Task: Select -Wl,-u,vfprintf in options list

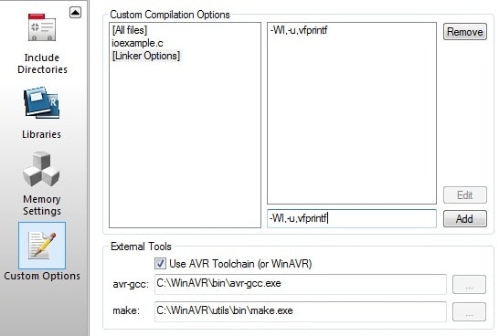Action: click(299, 30)
